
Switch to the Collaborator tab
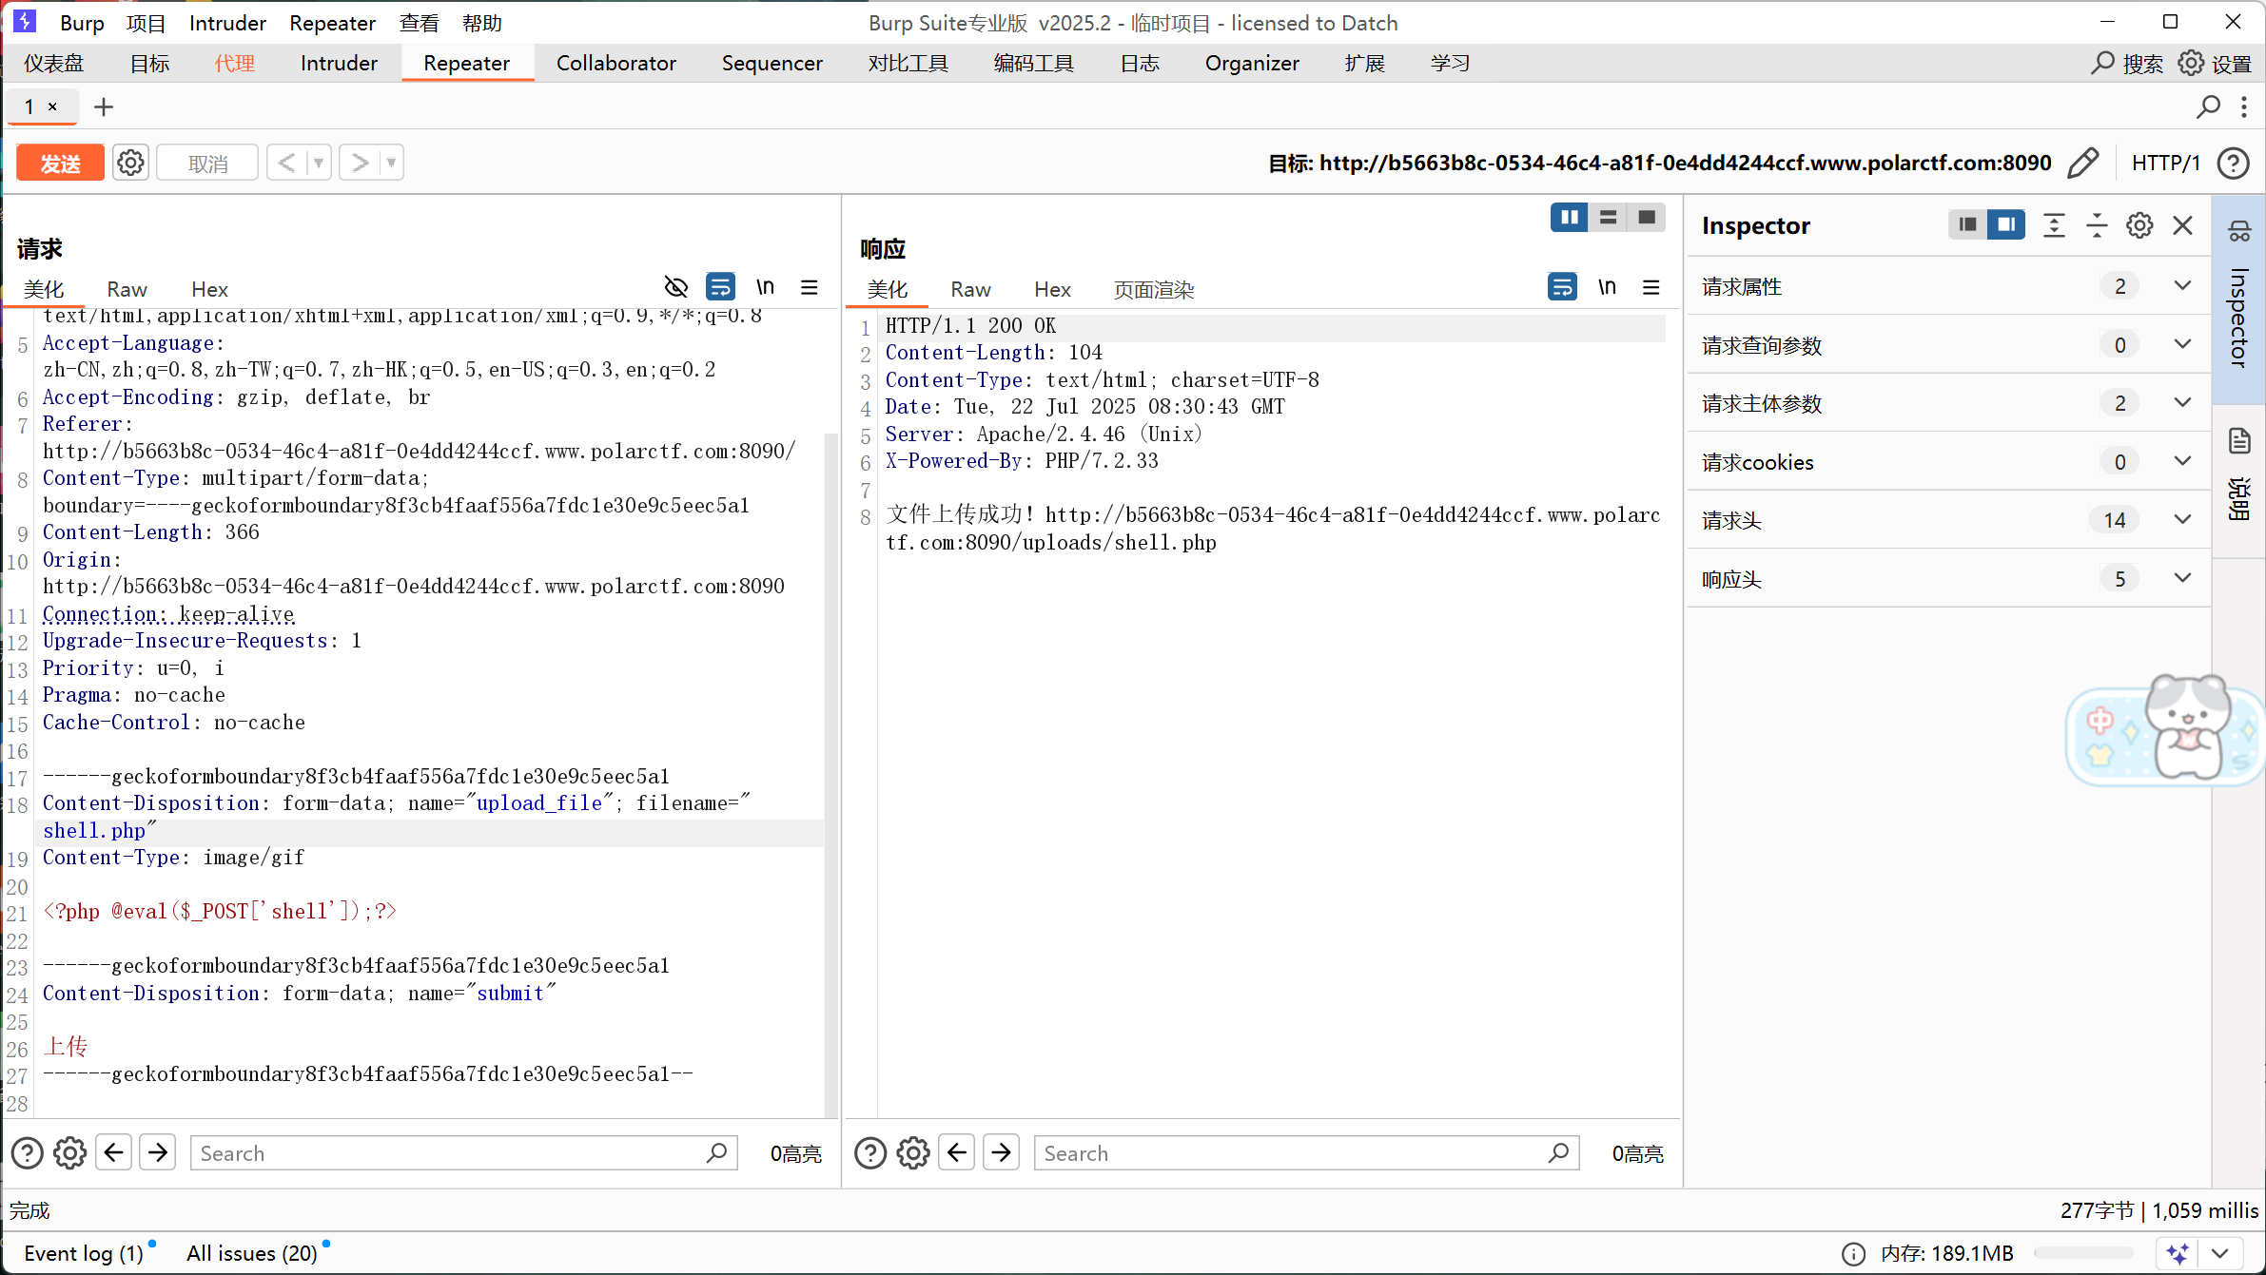615,63
